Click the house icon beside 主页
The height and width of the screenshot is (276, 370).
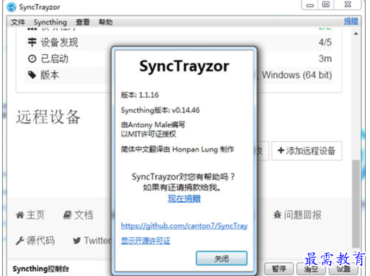click(x=20, y=215)
